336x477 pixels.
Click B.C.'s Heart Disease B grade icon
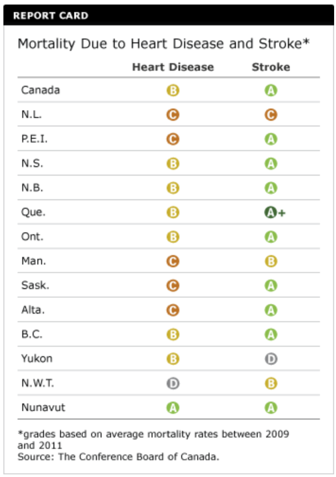(173, 334)
